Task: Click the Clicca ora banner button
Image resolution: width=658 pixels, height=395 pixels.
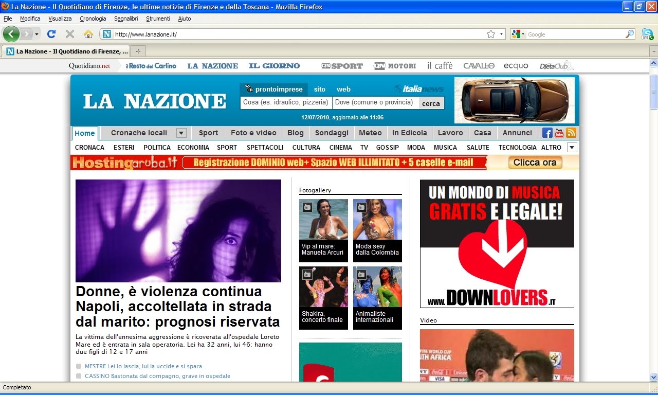Action: [535, 163]
